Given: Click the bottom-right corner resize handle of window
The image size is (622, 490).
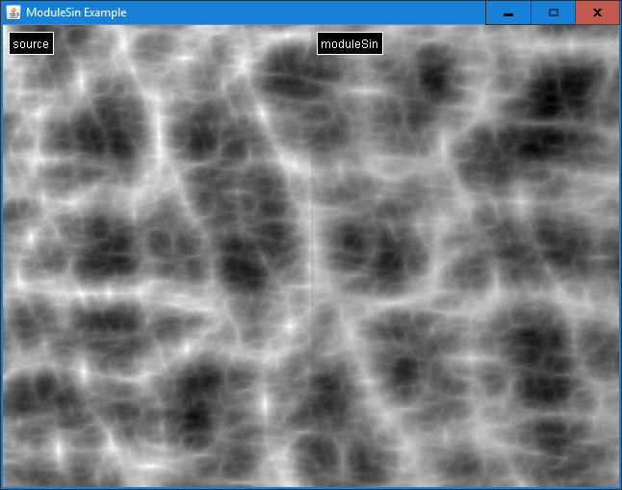Looking at the screenshot, I should [619, 487].
